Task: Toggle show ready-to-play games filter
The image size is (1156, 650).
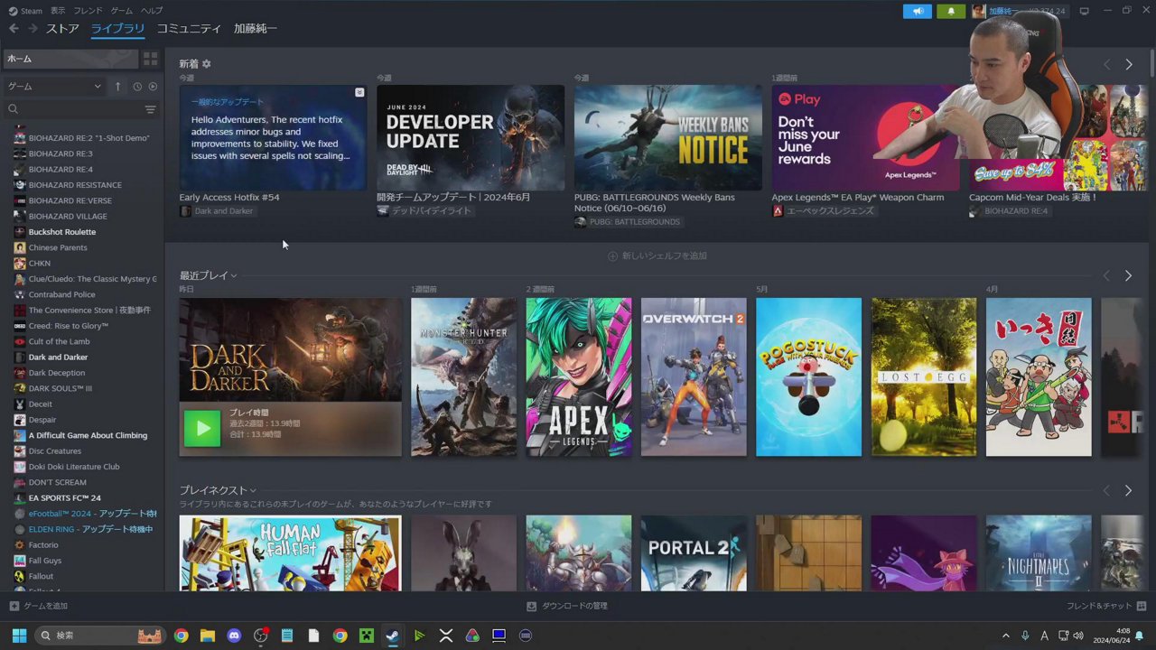Action: point(153,87)
